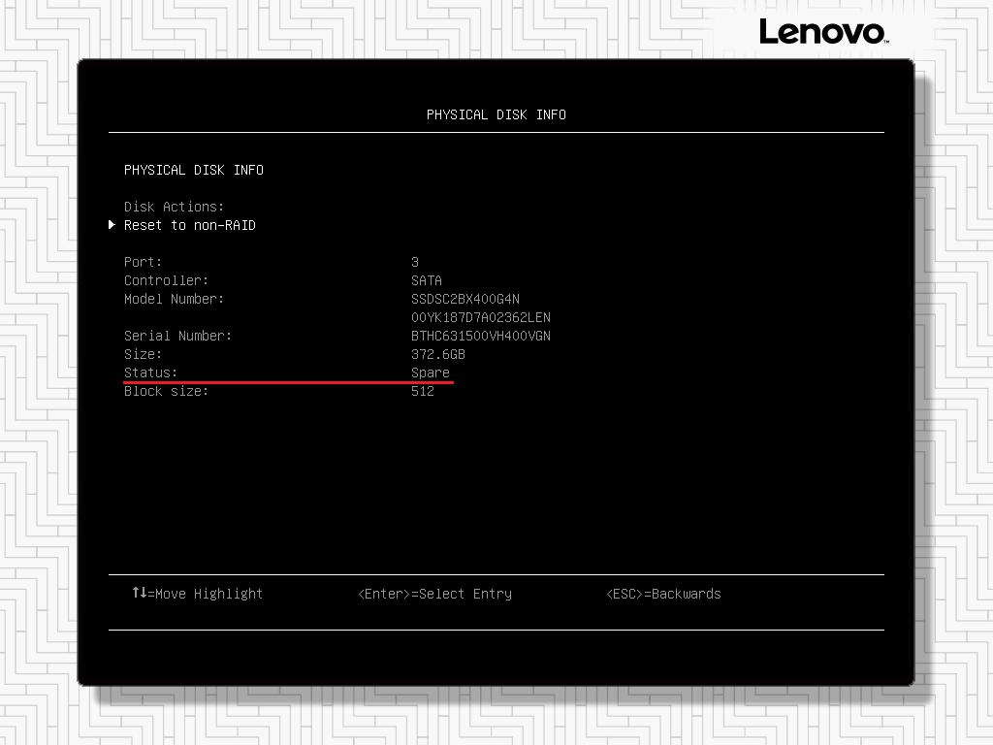
Task: Click the Lenovo logo
Action: coord(823,31)
